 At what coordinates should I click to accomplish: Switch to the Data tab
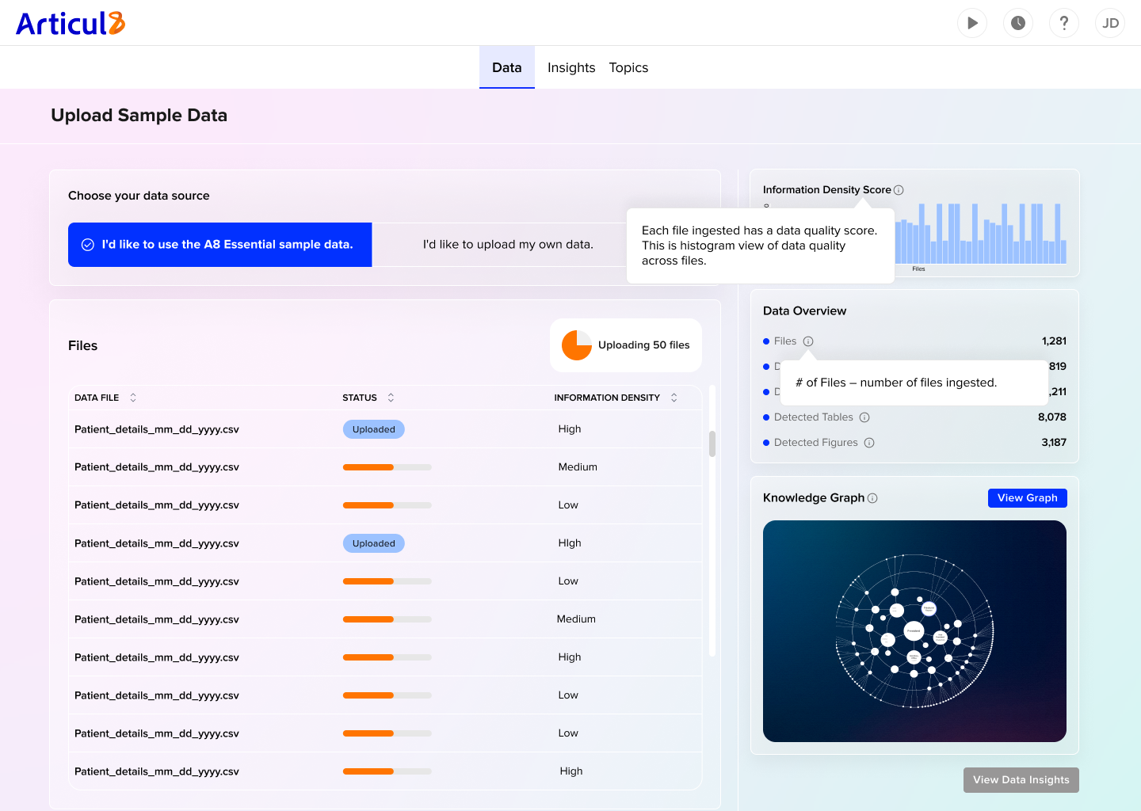(507, 67)
